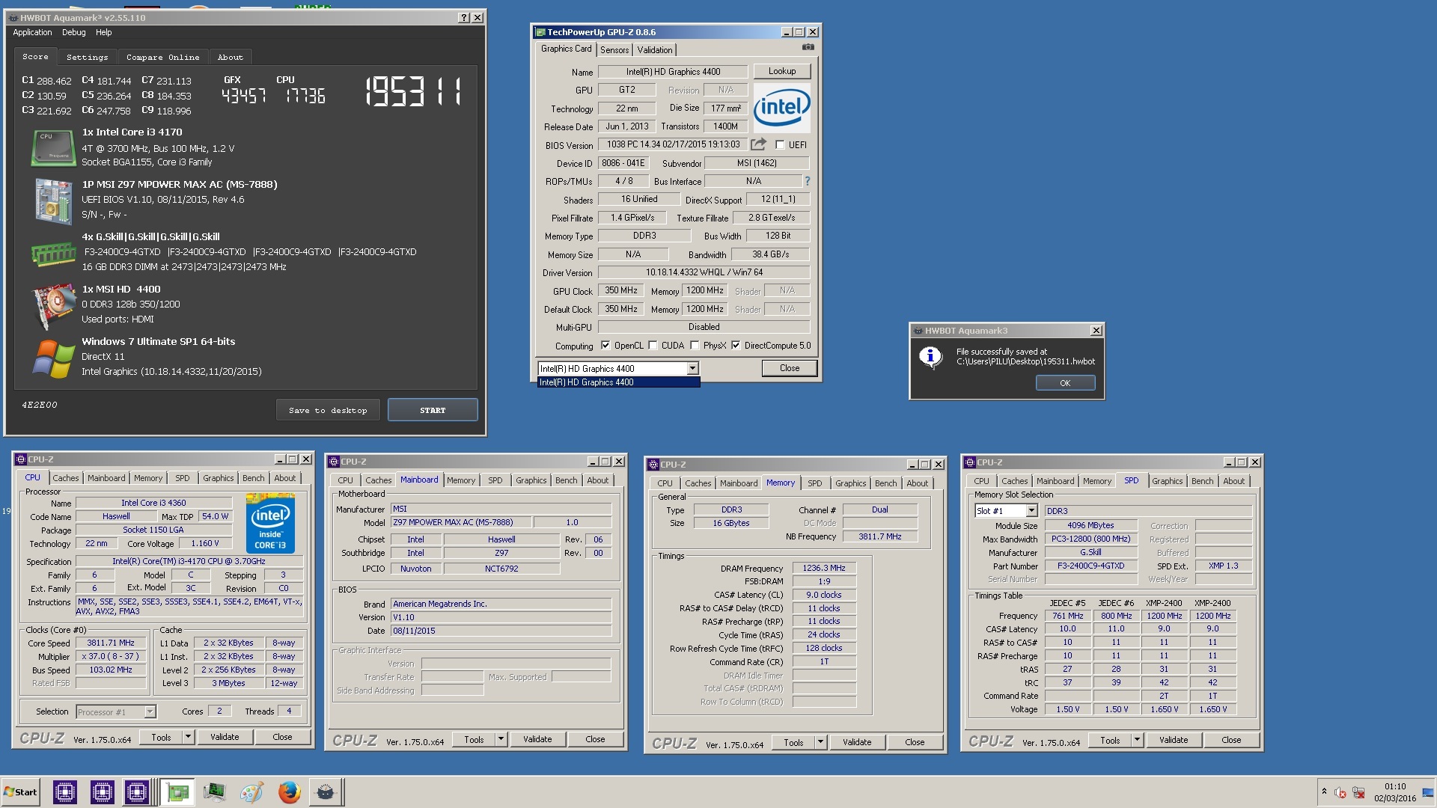Click the START button in Aquamark
Image resolution: width=1437 pixels, height=808 pixels.
433,410
